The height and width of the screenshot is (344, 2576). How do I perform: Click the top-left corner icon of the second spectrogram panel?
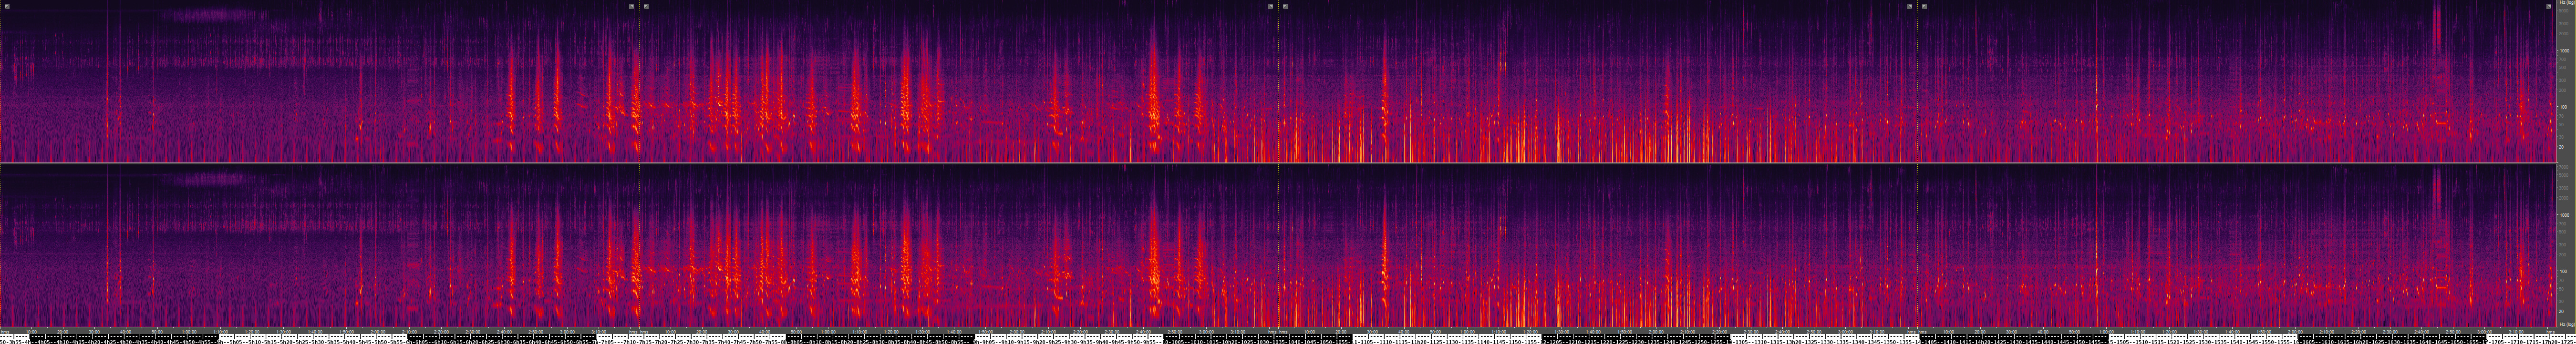click(646, 6)
